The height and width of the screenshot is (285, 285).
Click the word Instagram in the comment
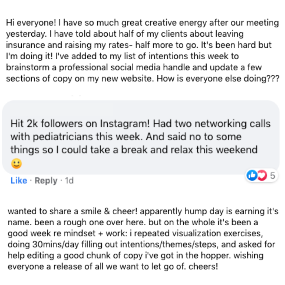click(x=125, y=124)
